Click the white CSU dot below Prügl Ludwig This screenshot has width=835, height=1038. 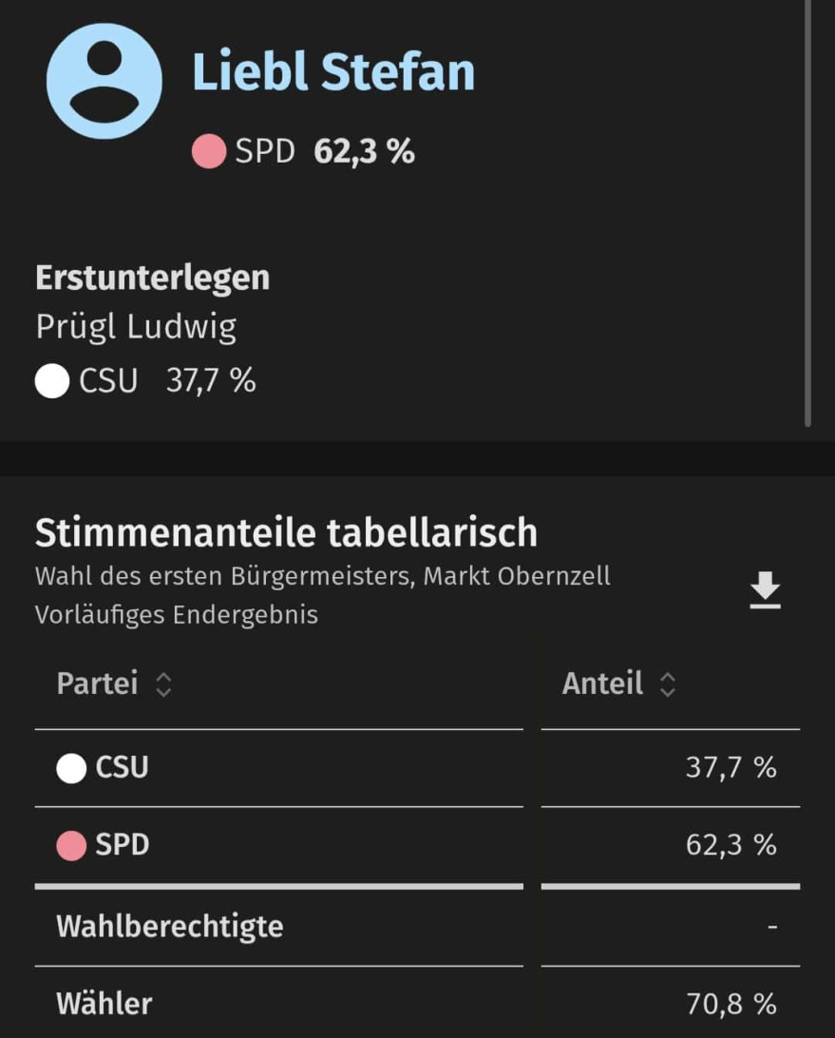[52, 382]
